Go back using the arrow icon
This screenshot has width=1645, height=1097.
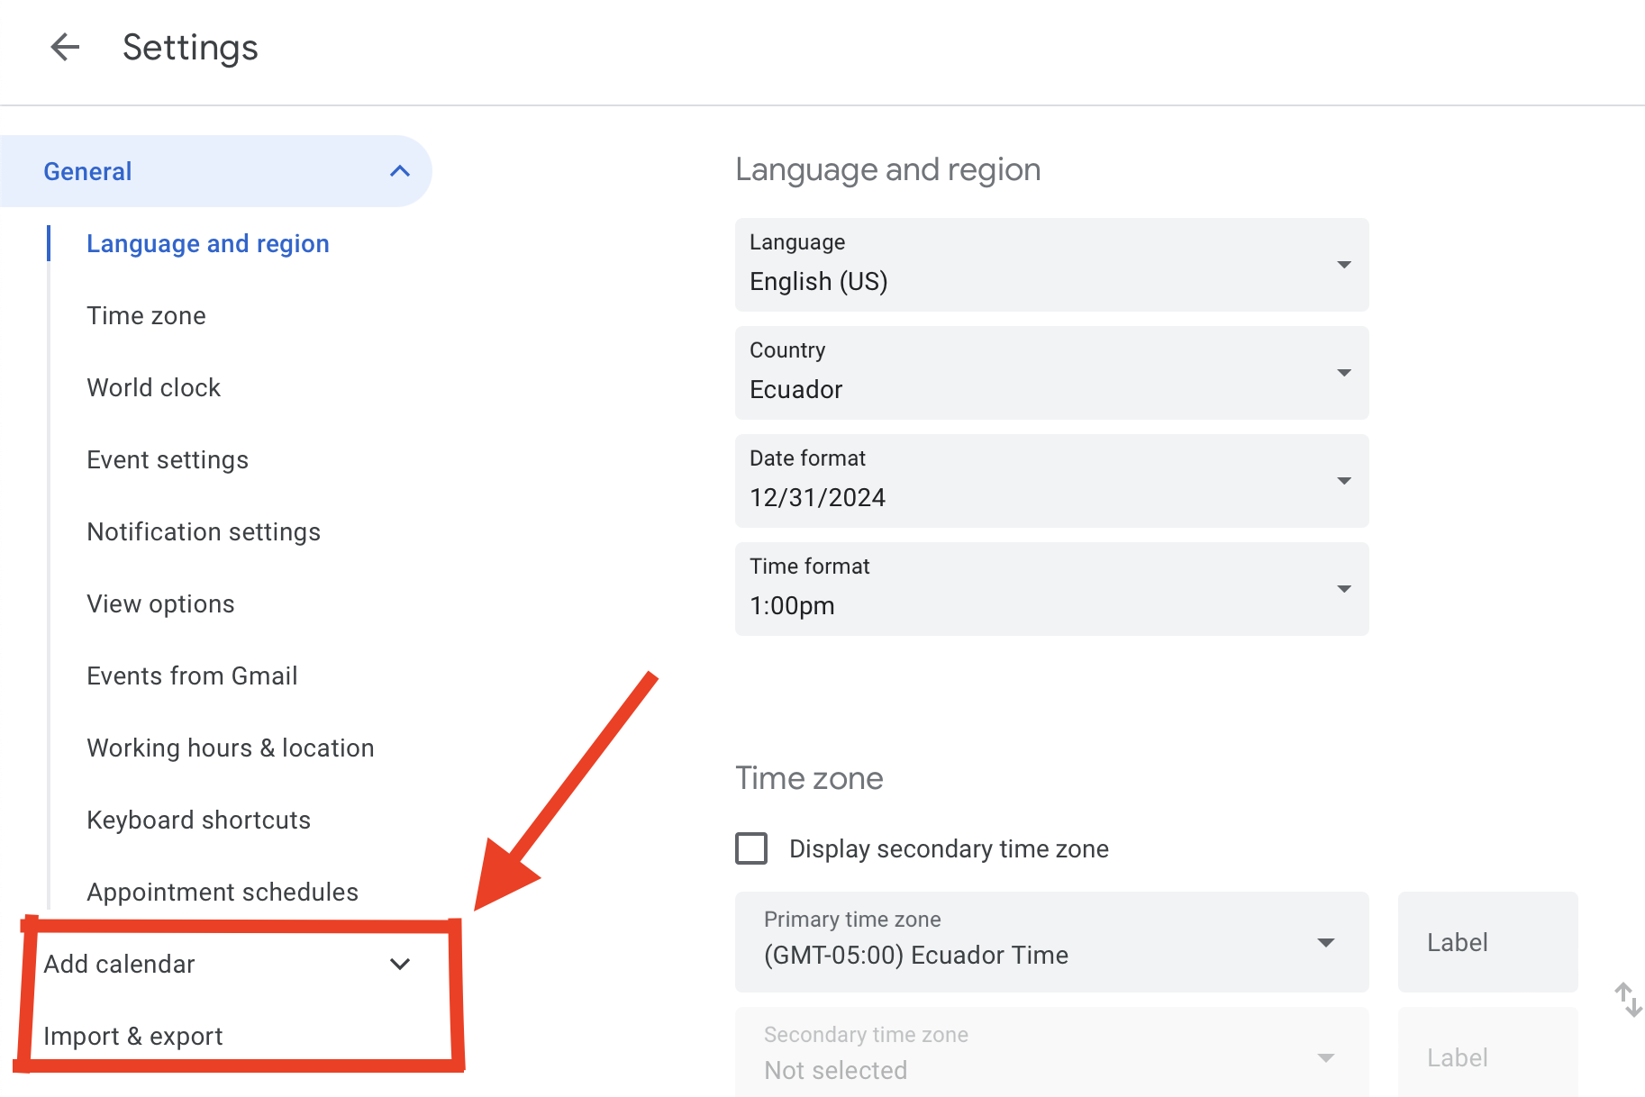[65, 47]
